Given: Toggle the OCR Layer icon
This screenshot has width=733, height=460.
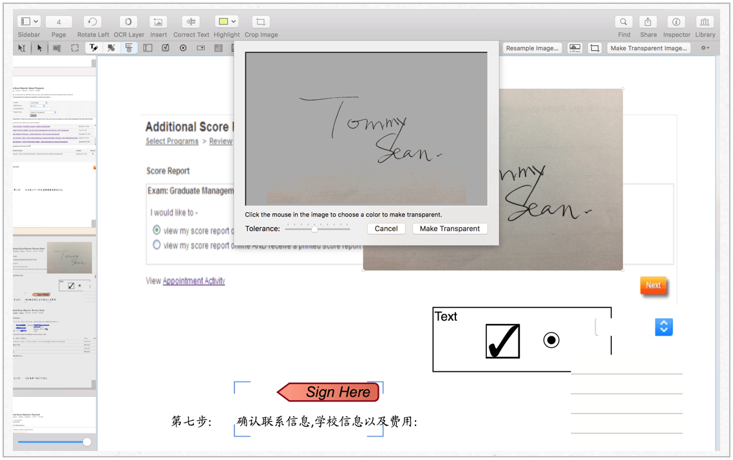Looking at the screenshot, I should tap(128, 22).
